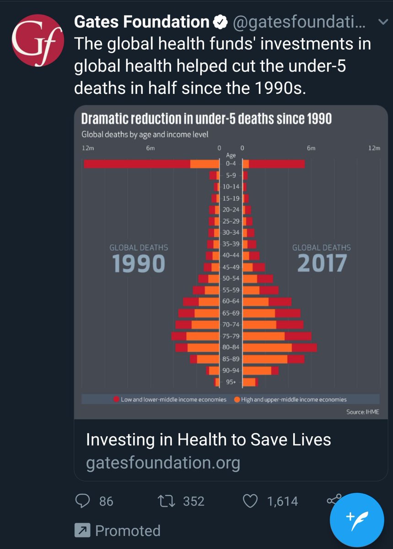Tap the red low-income legend swatch
Image resolution: width=393 pixels, height=549 pixels.
click(117, 399)
